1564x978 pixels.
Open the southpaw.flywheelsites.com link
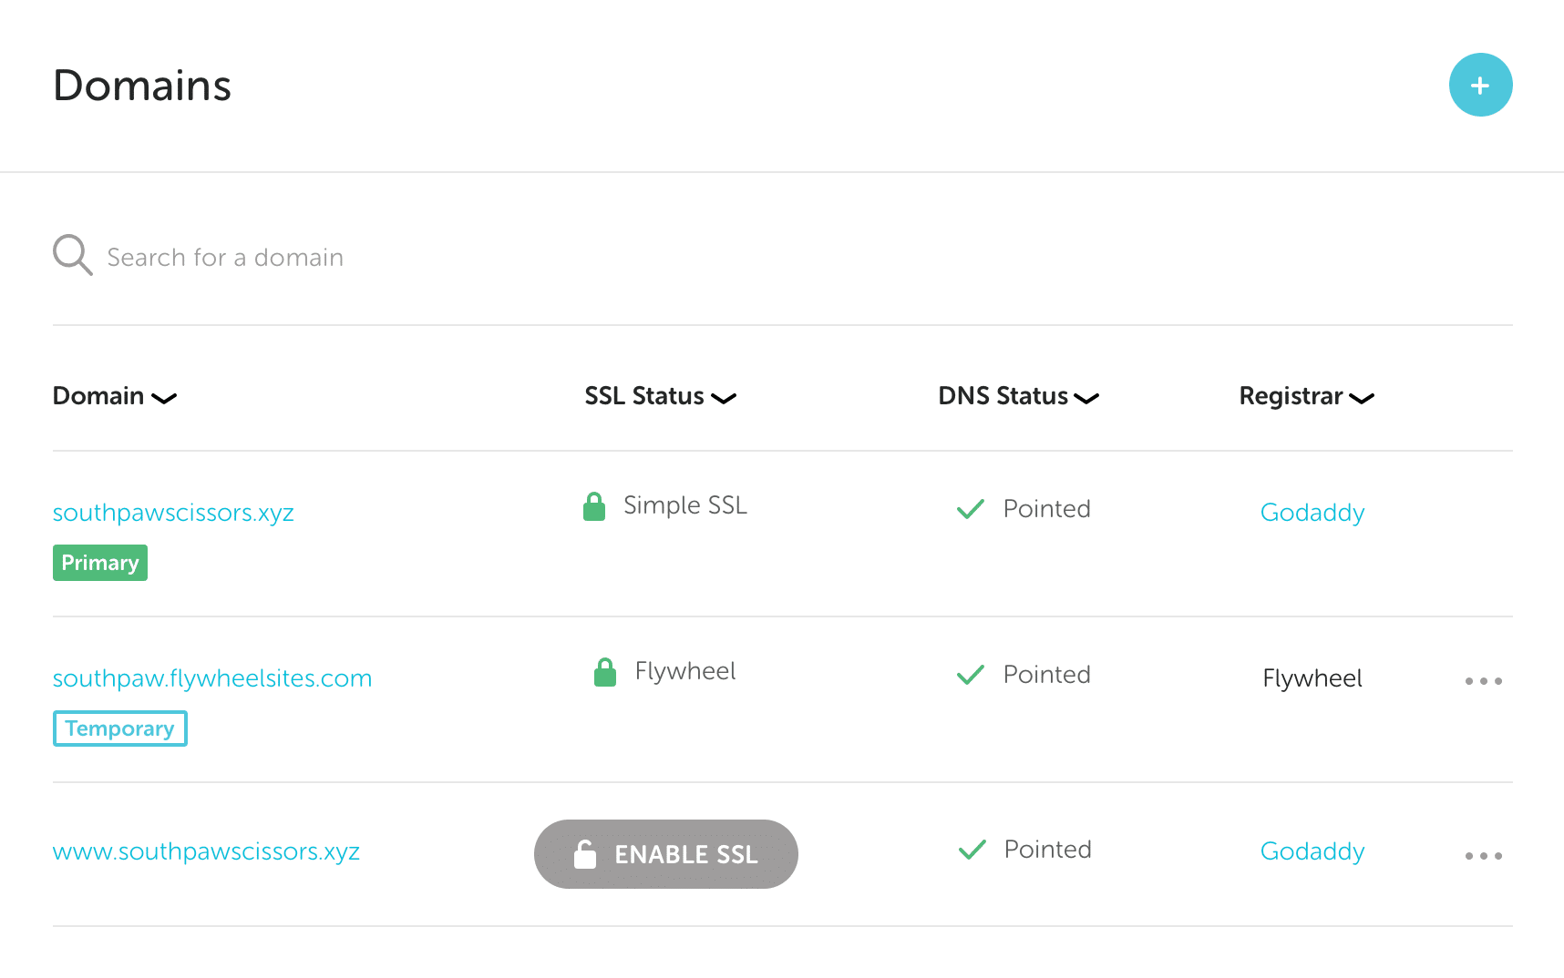212,678
